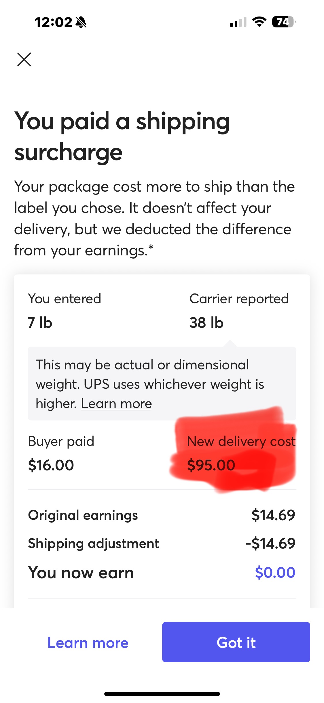324x703 pixels.
Task: Tap the Buyer paid $16.00 amount
Action: pos(51,465)
